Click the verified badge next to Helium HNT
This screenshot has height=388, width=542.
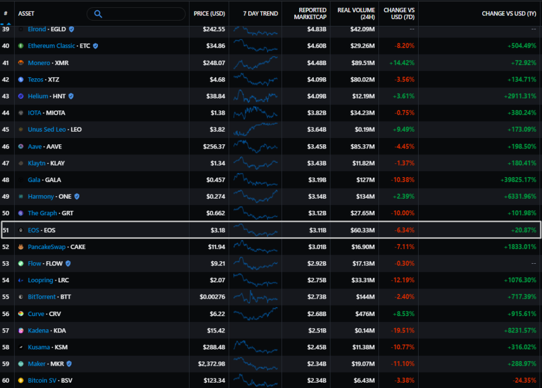pyautogui.click(x=71, y=96)
